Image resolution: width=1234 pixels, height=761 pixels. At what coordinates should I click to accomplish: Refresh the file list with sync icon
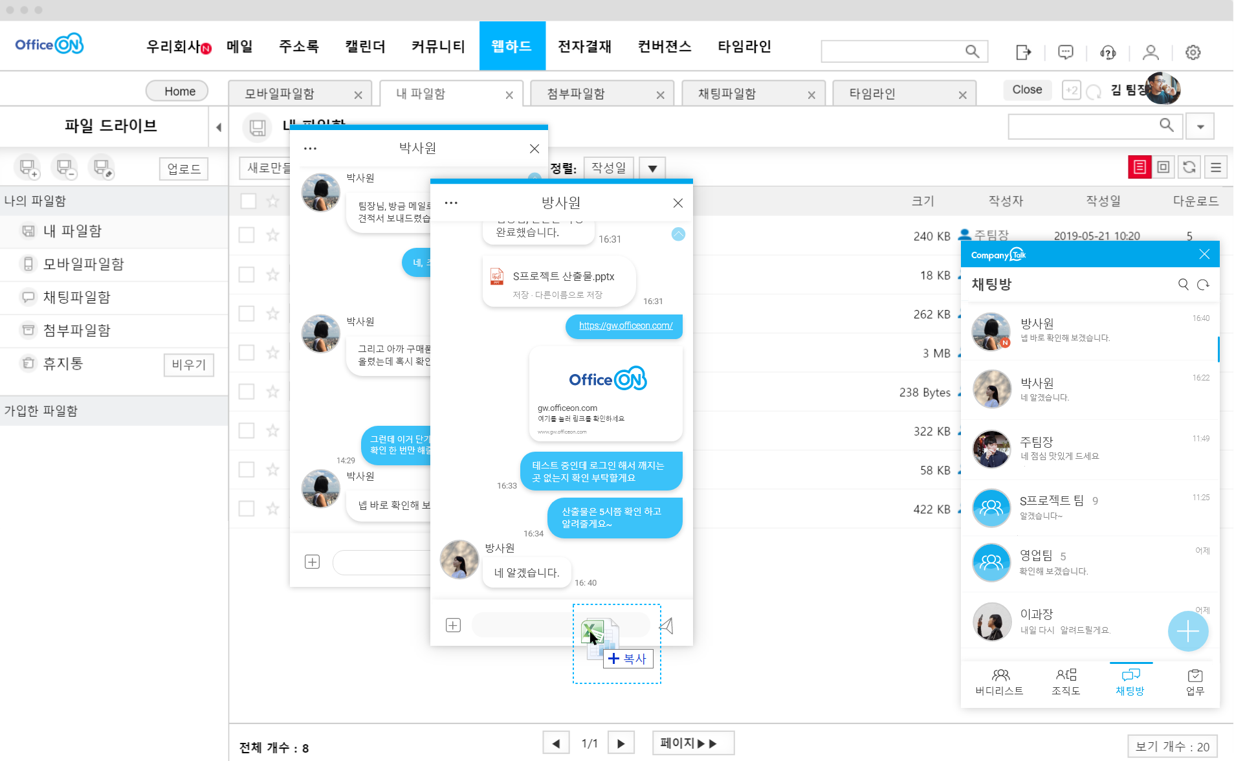pyautogui.click(x=1189, y=168)
